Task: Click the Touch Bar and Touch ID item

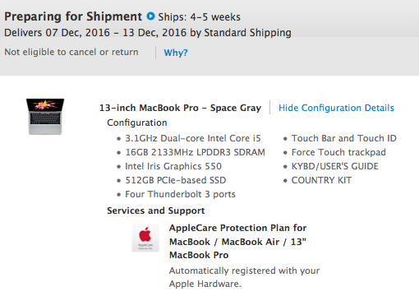Action: (x=344, y=138)
